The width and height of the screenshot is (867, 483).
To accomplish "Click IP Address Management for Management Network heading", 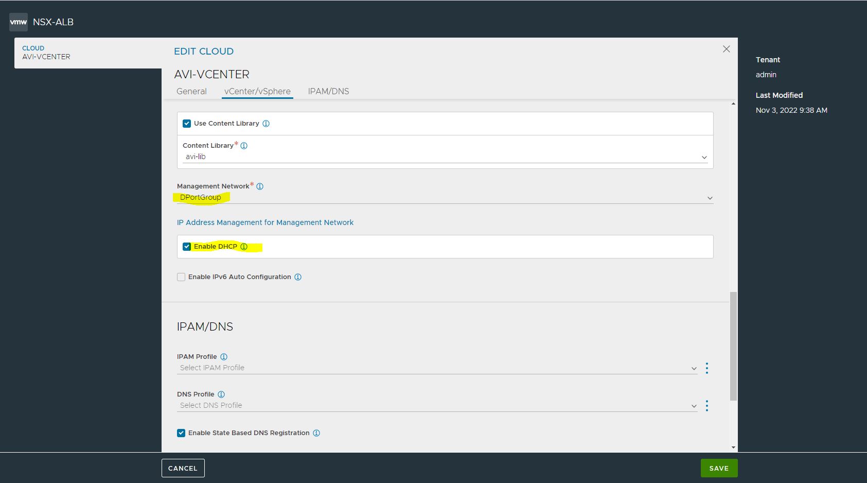I will [x=265, y=222].
